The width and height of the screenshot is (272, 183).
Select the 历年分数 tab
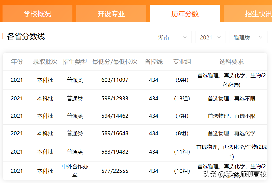pos(185,14)
